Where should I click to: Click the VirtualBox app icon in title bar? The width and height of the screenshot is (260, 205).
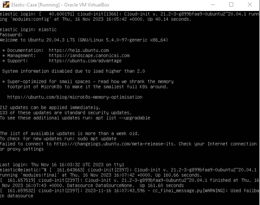(x=6, y=4)
